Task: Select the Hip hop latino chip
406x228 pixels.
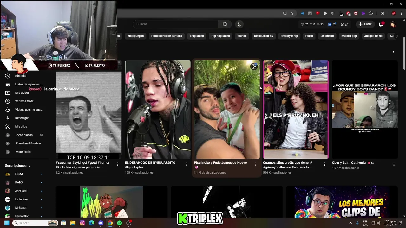Action: pyautogui.click(x=220, y=36)
